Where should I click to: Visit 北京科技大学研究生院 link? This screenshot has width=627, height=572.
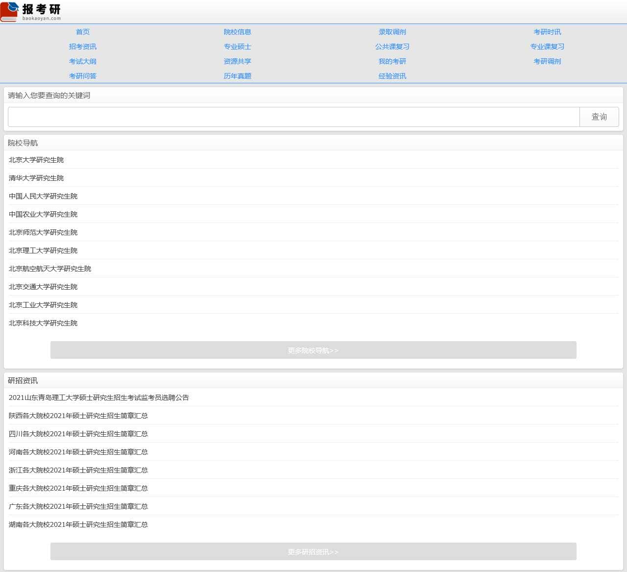(43, 323)
